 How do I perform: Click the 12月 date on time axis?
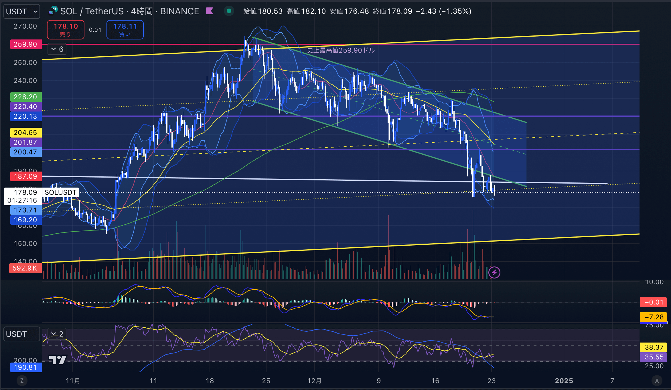pyautogui.click(x=314, y=381)
